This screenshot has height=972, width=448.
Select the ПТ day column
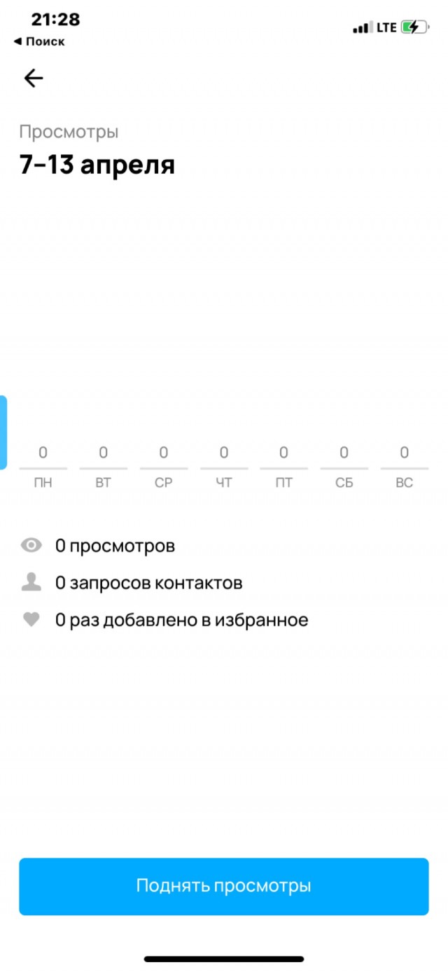click(x=283, y=467)
